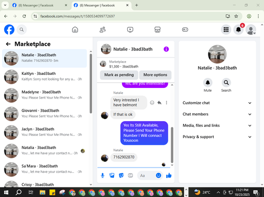Viewport: 264px width, 197px height.
Task: Send a thumbs-up like
Action: [169, 175]
